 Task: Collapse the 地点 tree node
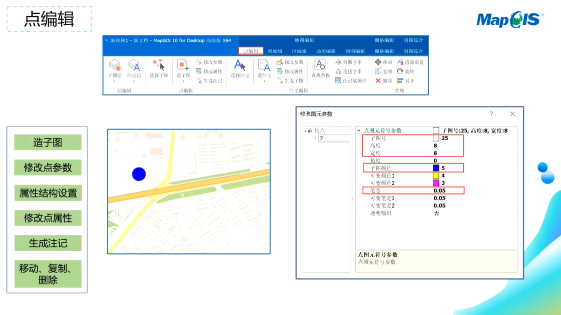point(305,131)
